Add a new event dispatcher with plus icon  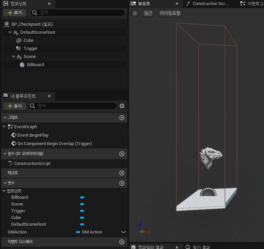122,242
